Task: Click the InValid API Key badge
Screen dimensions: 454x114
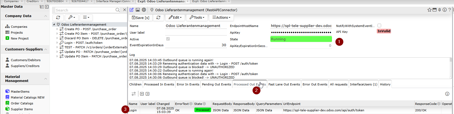Action: pyautogui.click(x=384, y=31)
